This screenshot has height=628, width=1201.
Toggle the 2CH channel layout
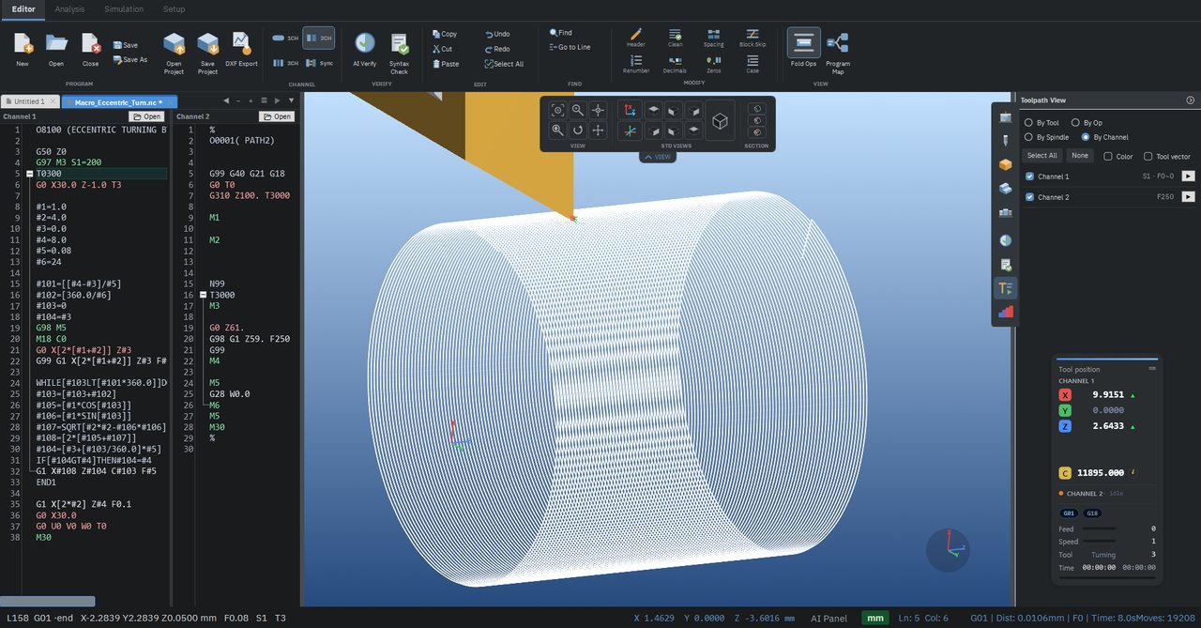click(318, 38)
